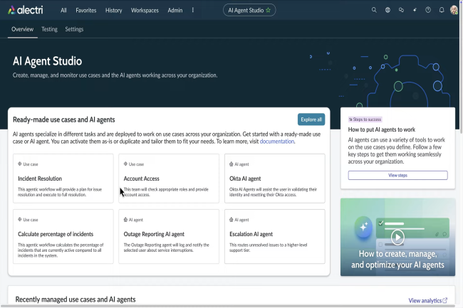This screenshot has width=463, height=308.
Task: Click the Alectri logo
Action: click(x=26, y=11)
